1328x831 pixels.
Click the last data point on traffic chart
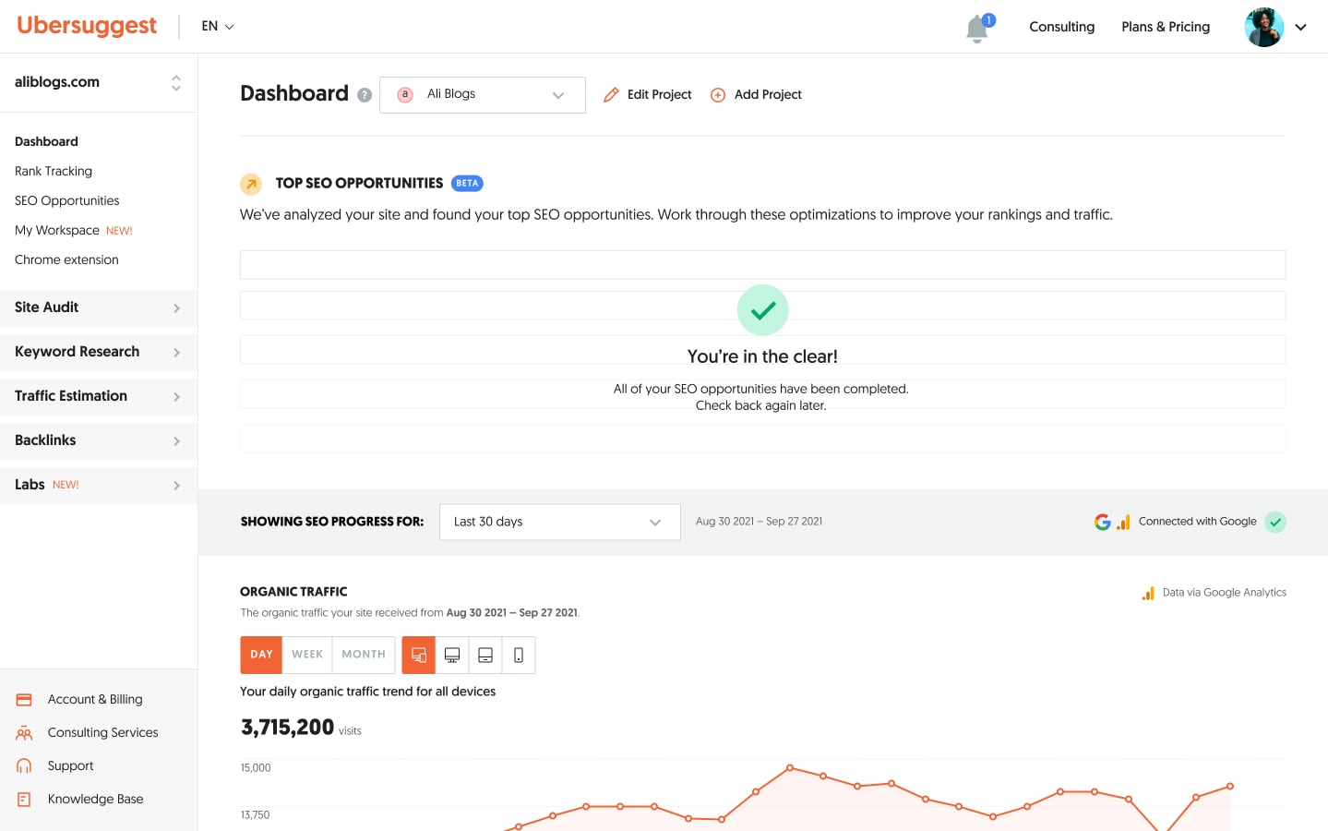1230,787
